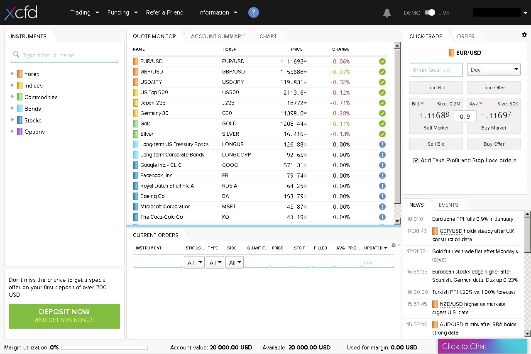Image resolution: width=531 pixels, height=354 pixels.
Task: Expand the Forex instruments category
Action: pos(12,74)
